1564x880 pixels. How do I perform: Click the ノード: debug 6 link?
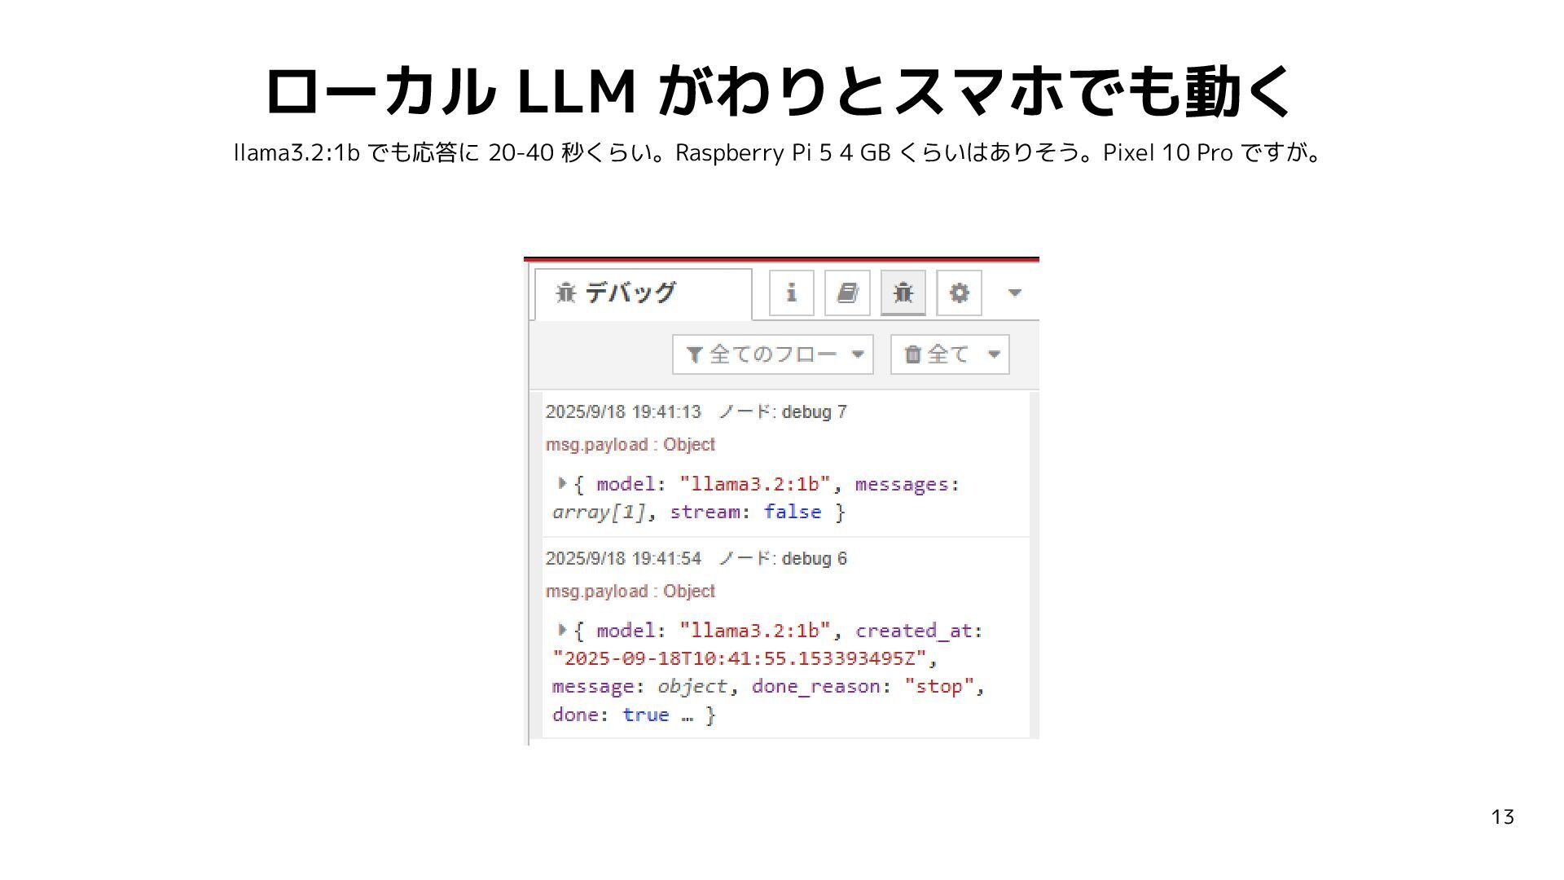[783, 559]
